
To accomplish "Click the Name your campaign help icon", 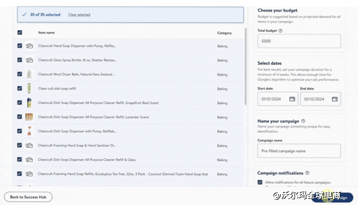I will click(x=303, y=121).
